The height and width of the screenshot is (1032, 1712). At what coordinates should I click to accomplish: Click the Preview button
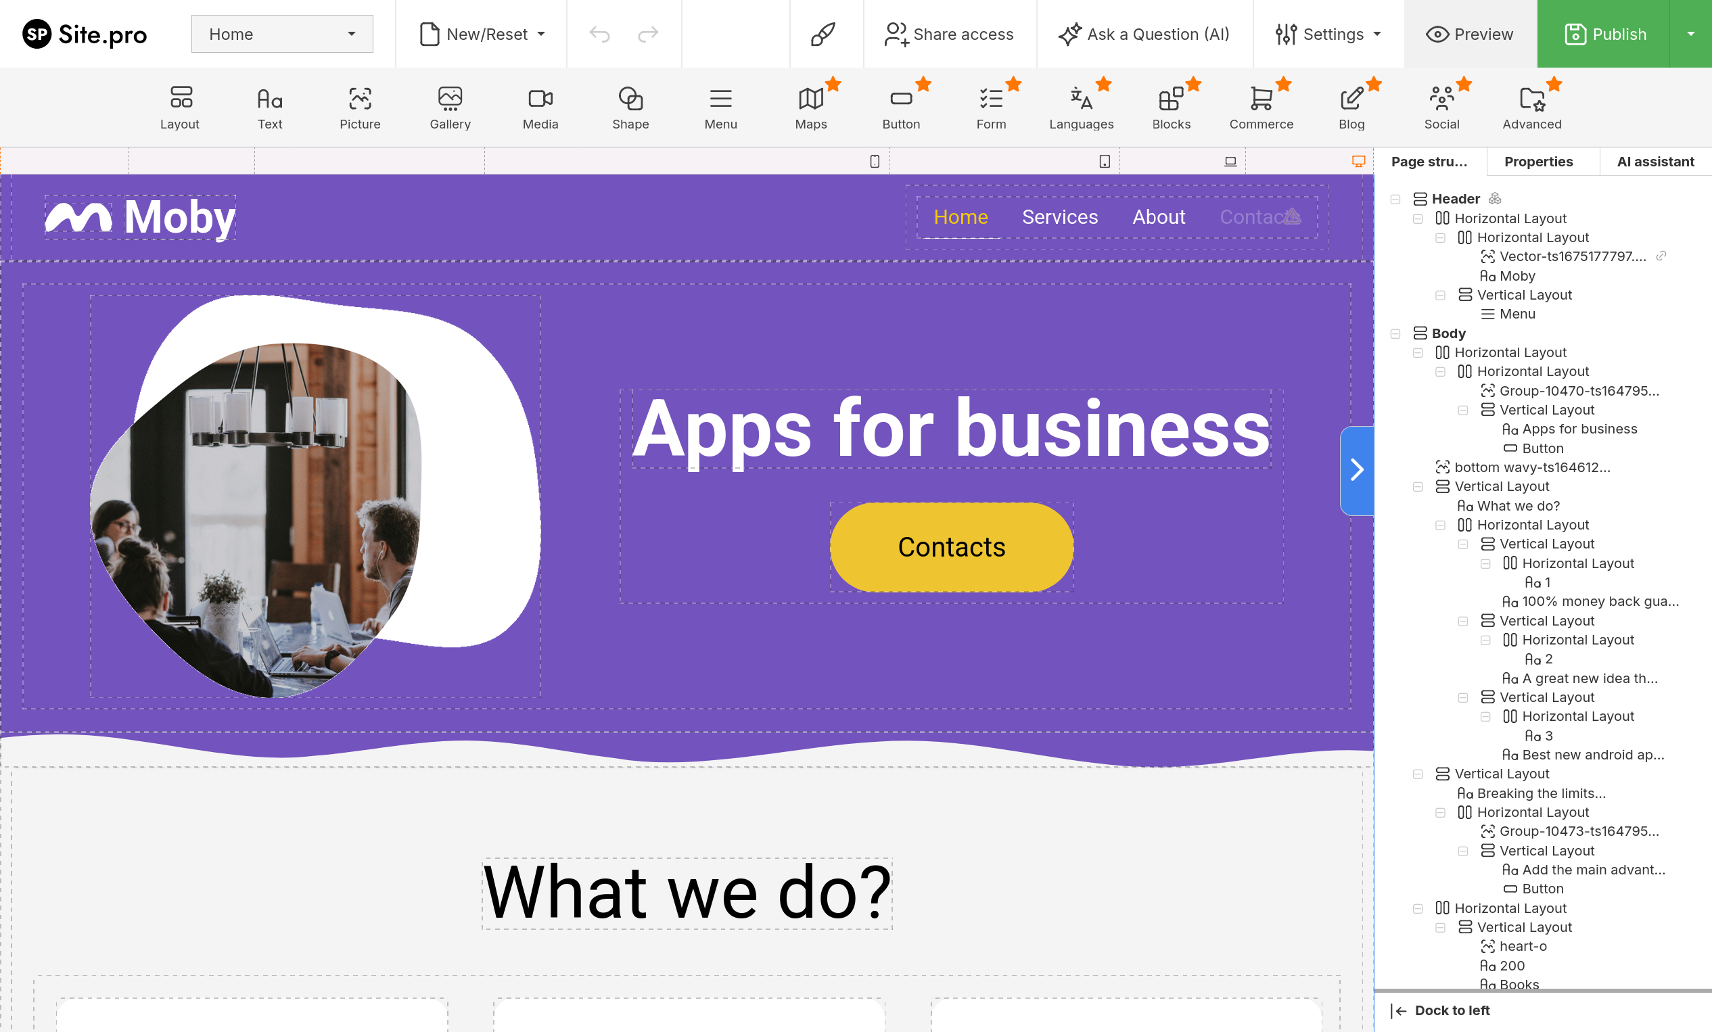1470,34
